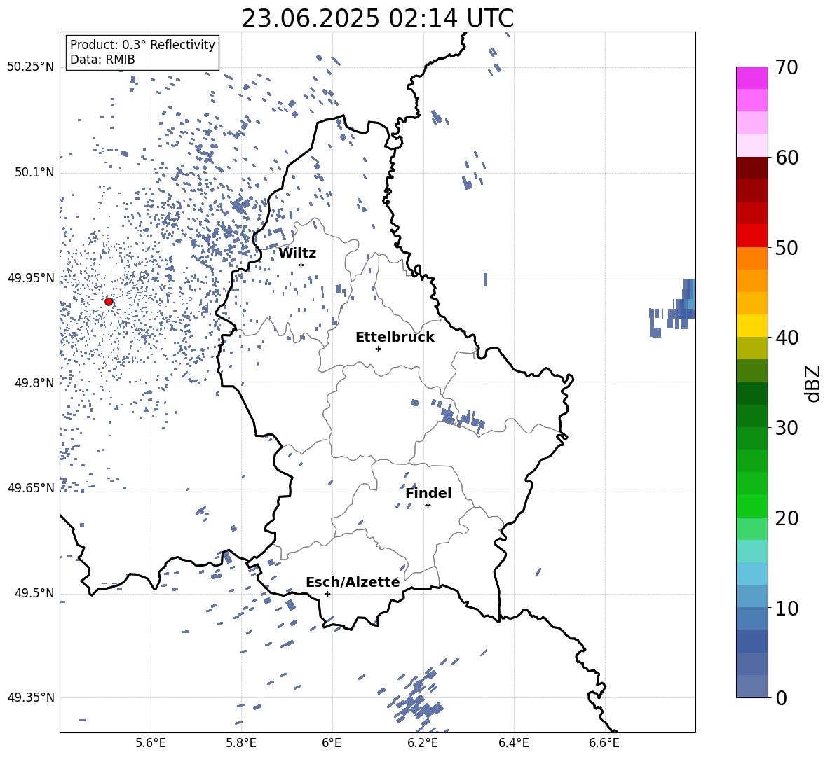
Task: Click the 49.5°N latitude label
Action: pyautogui.click(x=34, y=593)
